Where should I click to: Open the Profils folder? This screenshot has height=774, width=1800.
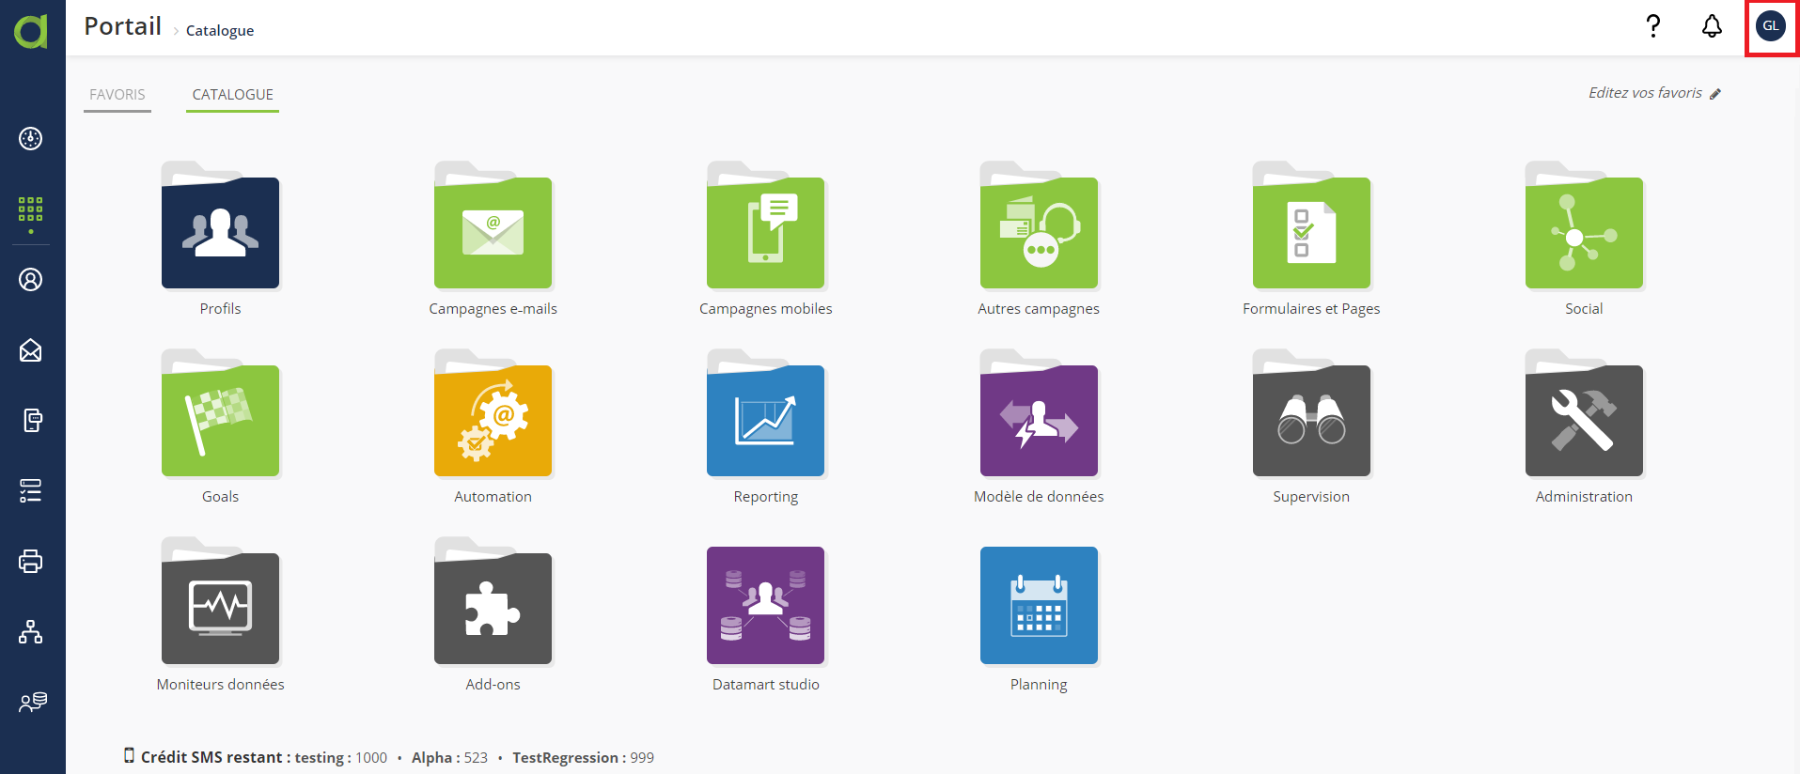(x=220, y=233)
